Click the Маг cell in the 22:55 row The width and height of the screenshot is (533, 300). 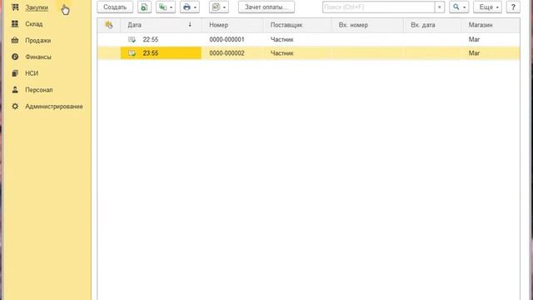[x=474, y=39]
